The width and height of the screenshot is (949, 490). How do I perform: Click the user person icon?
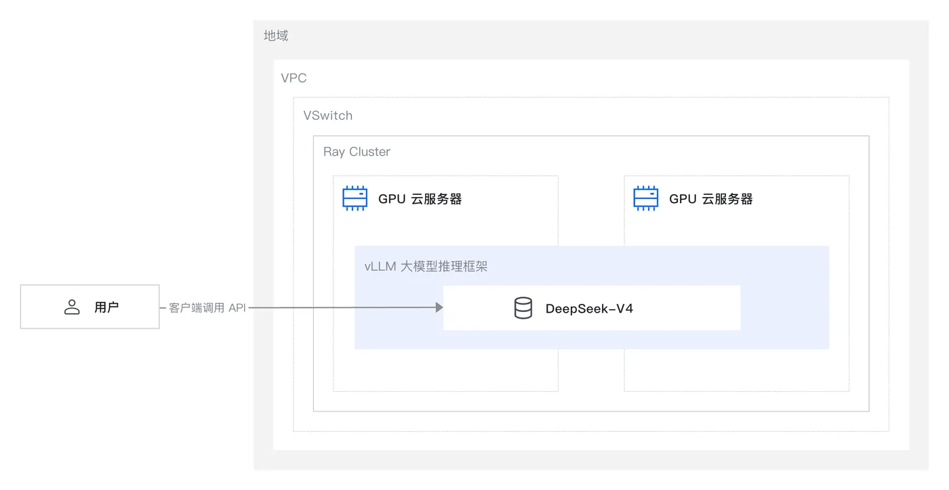[72, 307]
